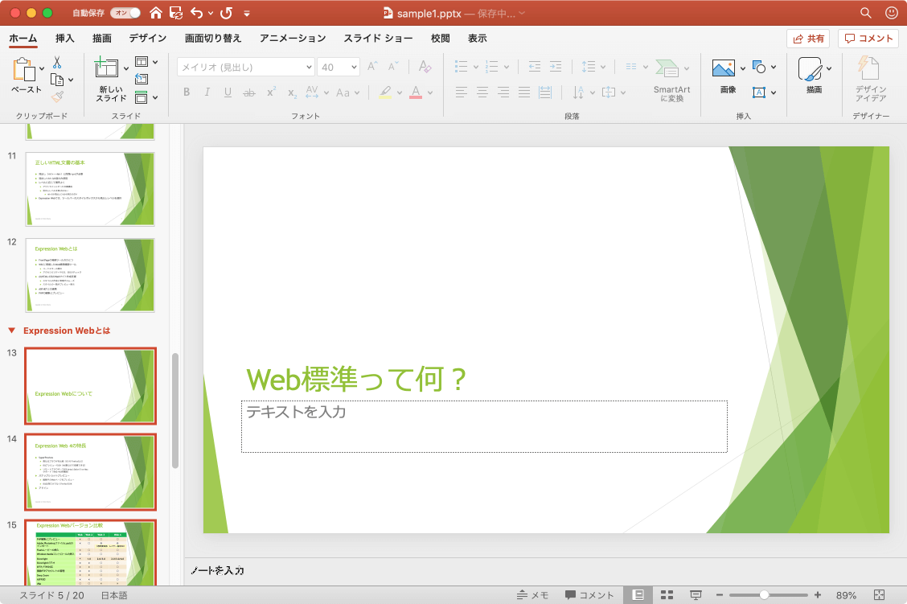Decrease font size with smaller A icon
This screenshot has width=907, height=604.
(392, 67)
